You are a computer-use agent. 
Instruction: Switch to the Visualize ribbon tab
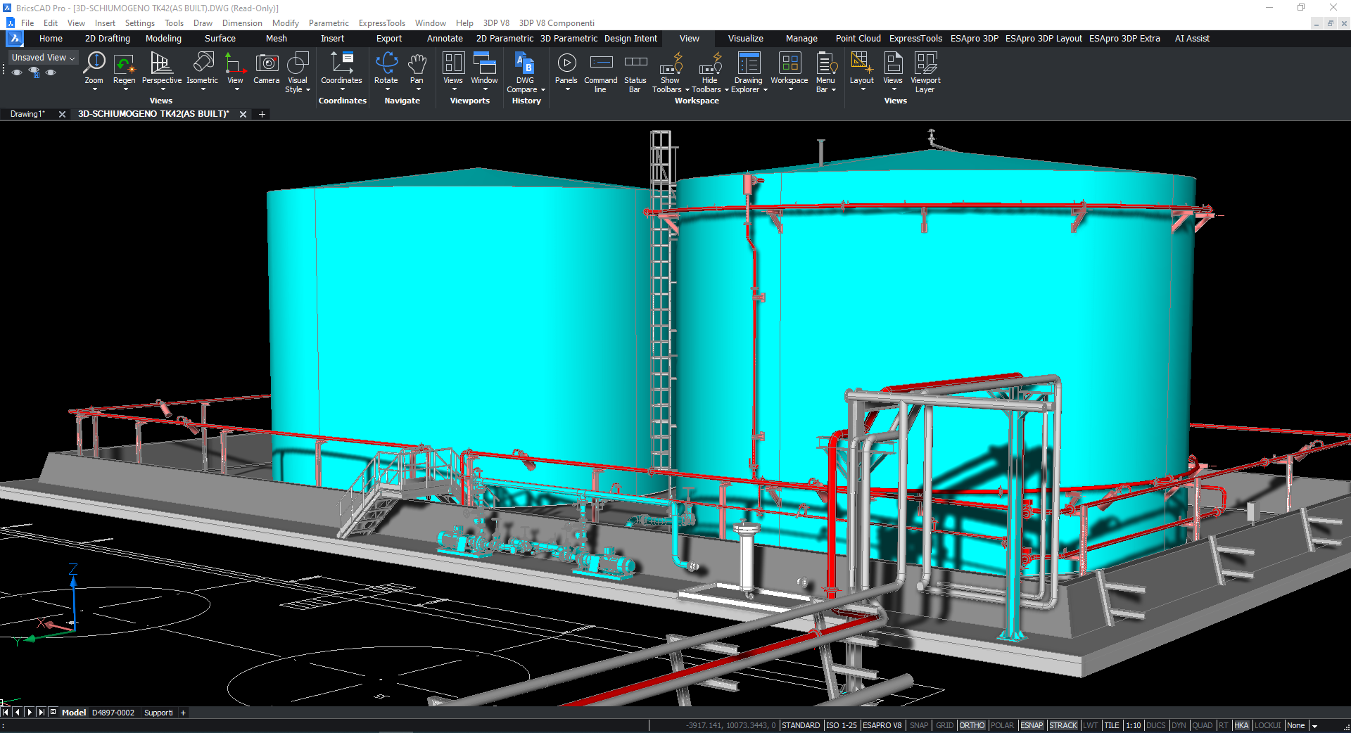pos(744,39)
